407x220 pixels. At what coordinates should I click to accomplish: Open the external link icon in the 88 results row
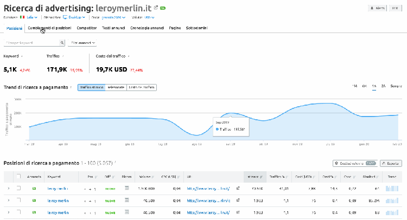point(238,212)
